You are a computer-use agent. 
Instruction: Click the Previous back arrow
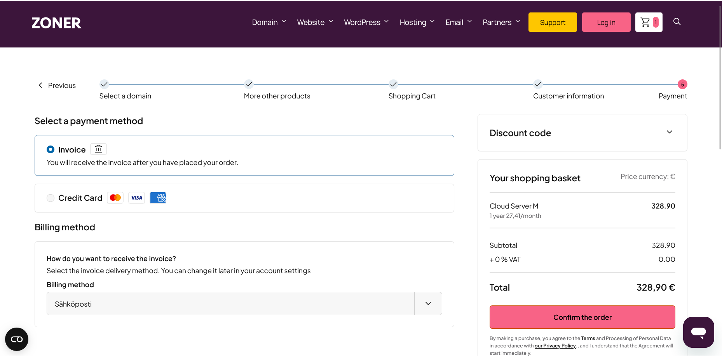[40, 85]
